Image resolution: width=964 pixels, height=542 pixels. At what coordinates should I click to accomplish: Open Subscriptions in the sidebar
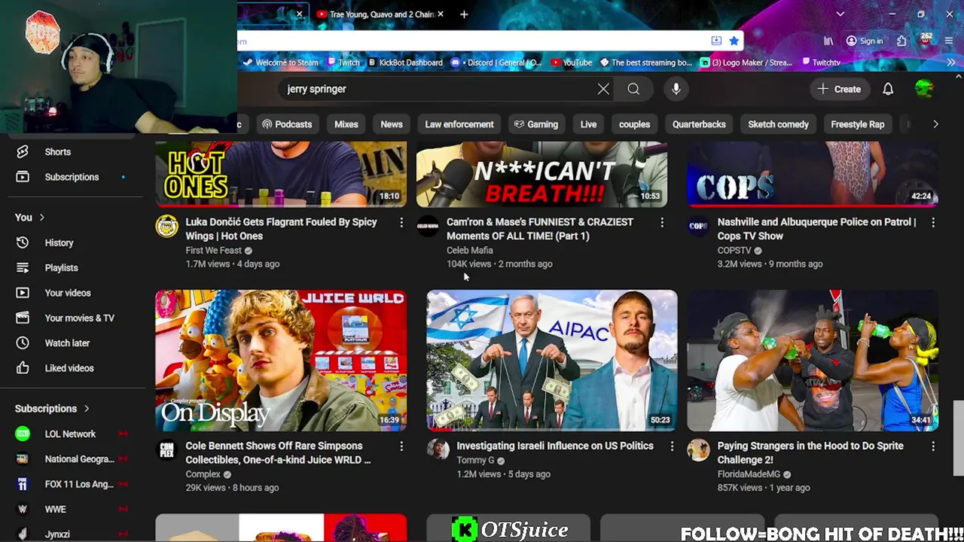(72, 177)
